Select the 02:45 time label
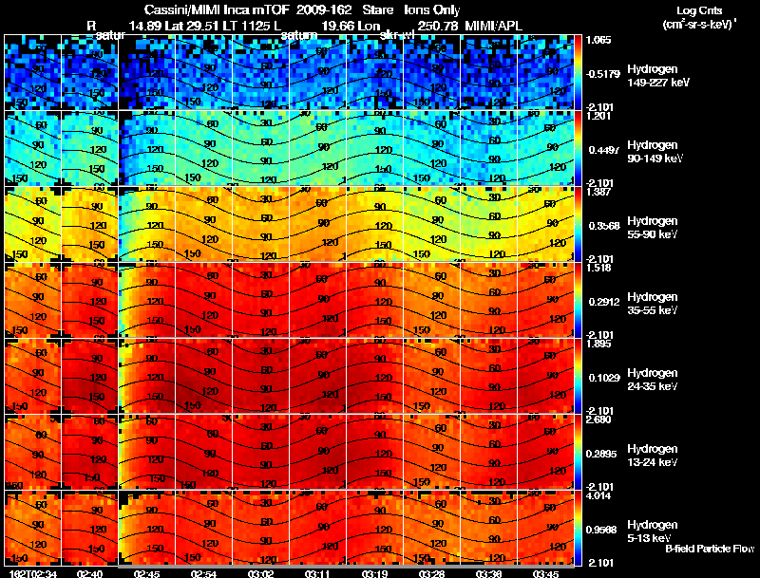Screen dimensions: 760x578 tap(146, 574)
